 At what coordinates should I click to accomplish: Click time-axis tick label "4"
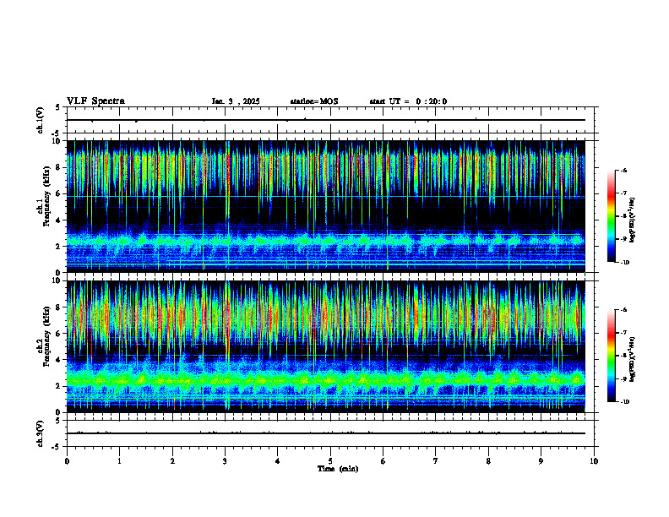[x=278, y=461]
